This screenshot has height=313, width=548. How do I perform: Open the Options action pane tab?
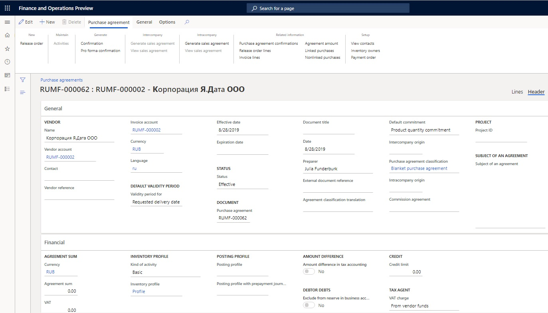pyautogui.click(x=167, y=22)
